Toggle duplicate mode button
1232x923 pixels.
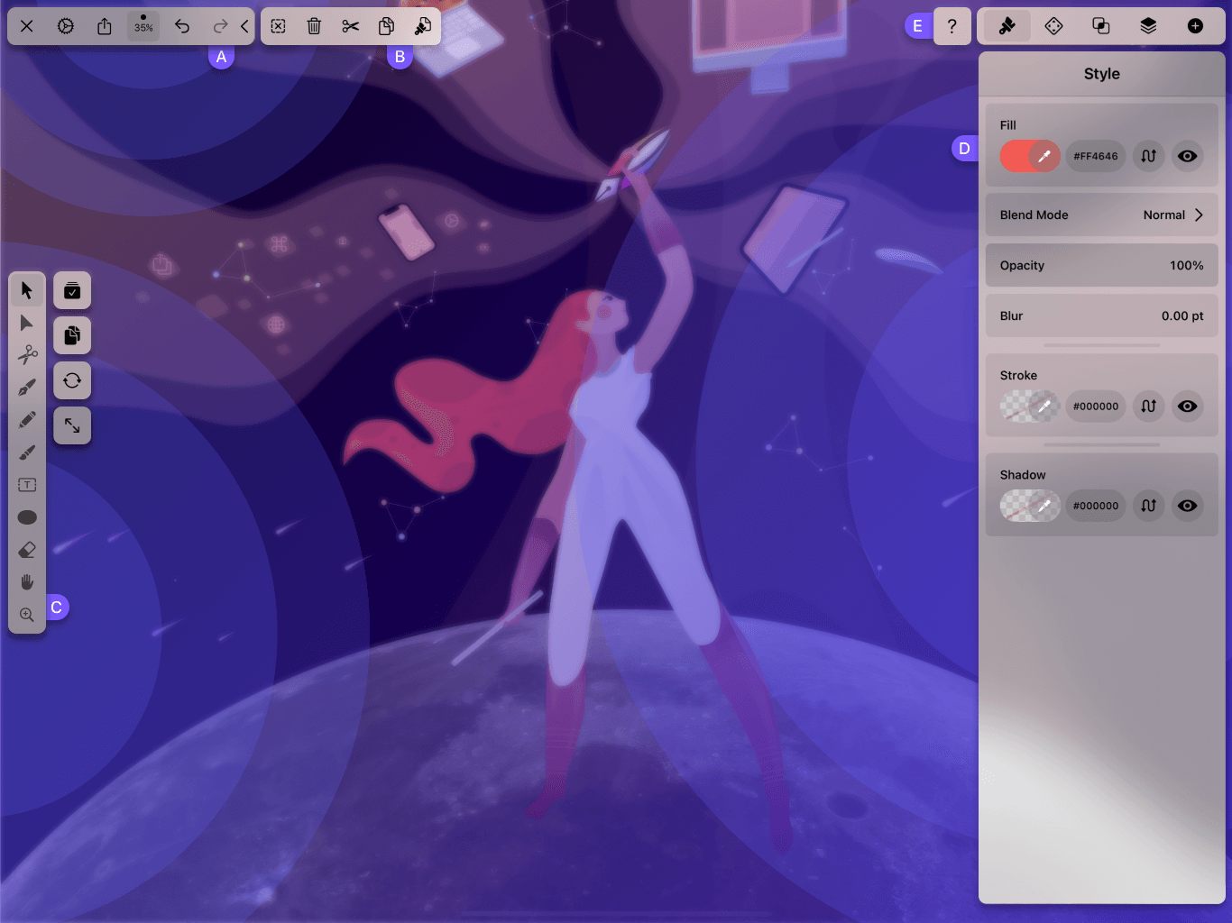[72, 335]
